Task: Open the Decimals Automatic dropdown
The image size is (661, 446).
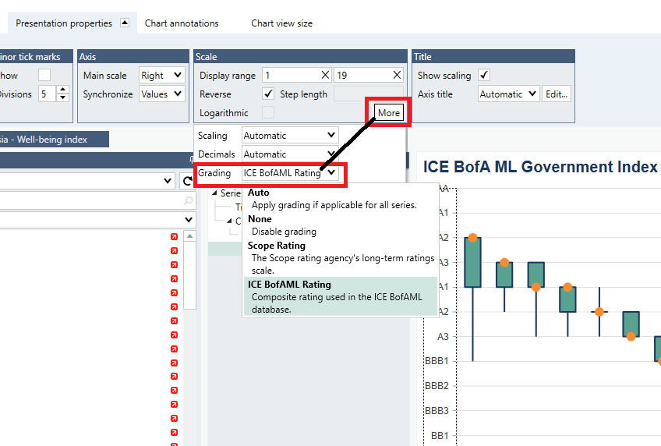Action: (x=290, y=154)
